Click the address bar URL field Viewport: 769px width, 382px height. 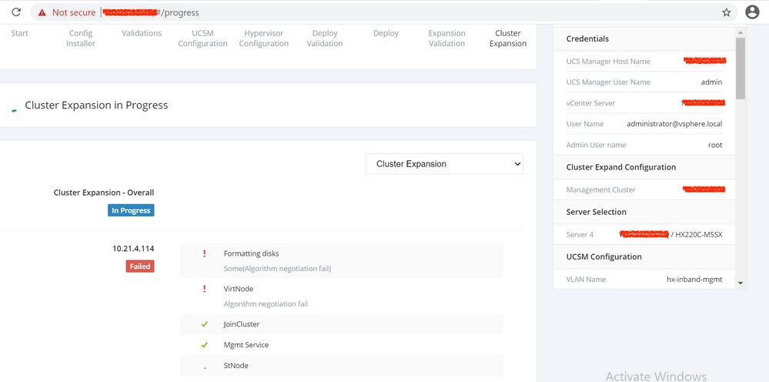(385, 12)
